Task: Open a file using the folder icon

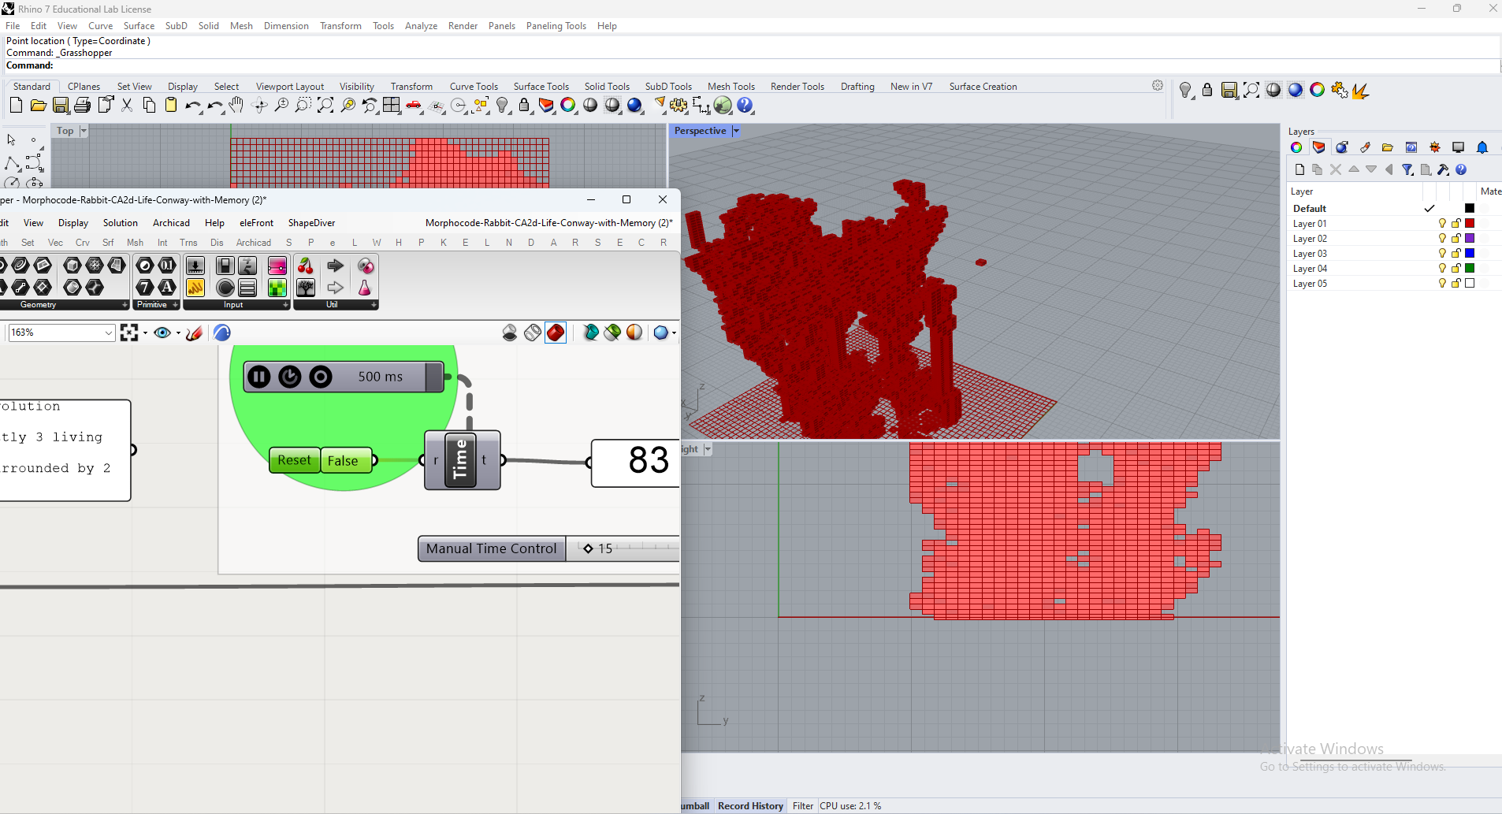Action: pos(38,105)
